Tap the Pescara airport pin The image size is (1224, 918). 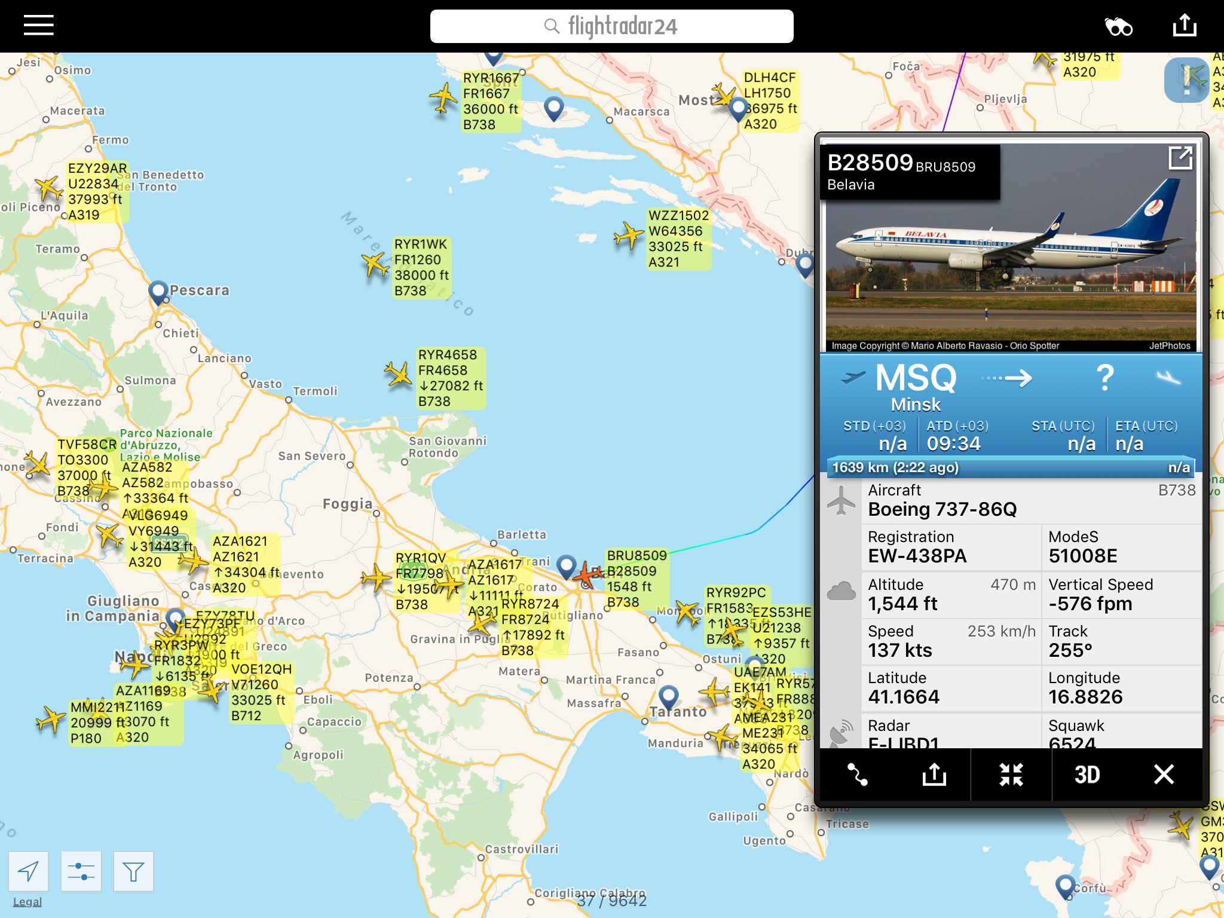tap(158, 292)
